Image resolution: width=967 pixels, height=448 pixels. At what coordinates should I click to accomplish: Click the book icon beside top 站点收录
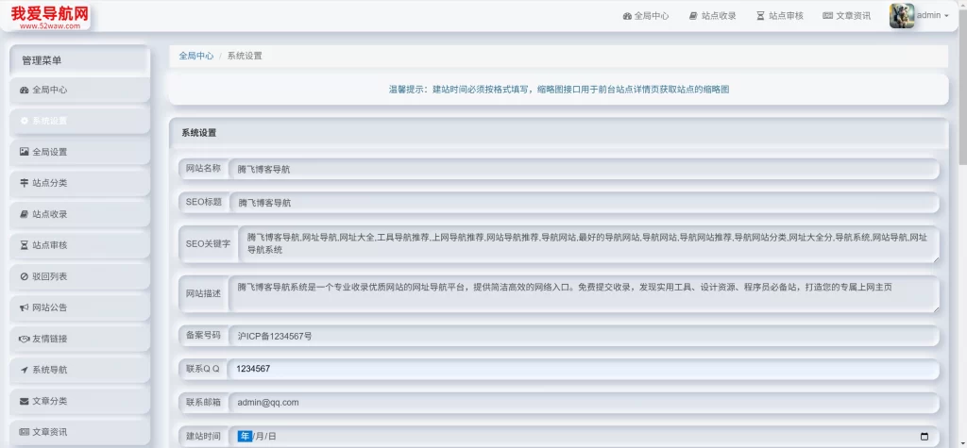(x=693, y=16)
